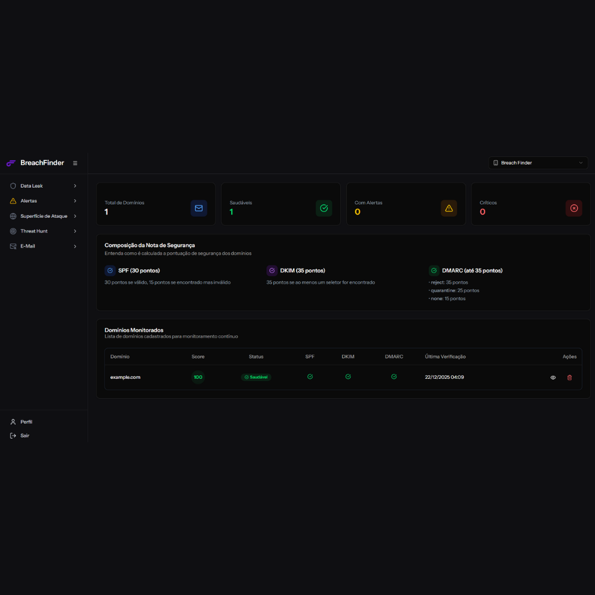Image resolution: width=595 pixels, height=595 pixels.
Task: Expand the Data Leak menu chevron
Action: [x=75, y=186]
